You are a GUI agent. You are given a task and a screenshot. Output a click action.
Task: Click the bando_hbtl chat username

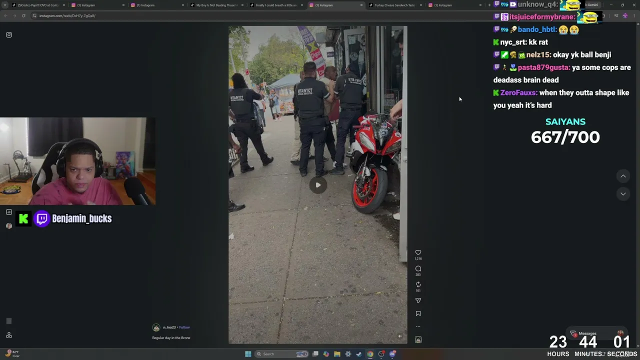point(537,29)
